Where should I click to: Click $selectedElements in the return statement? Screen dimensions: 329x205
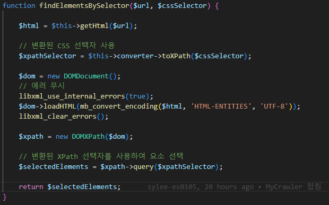[82, 187]
